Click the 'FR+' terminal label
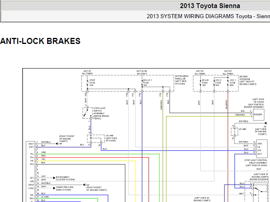 click(32, 164)
